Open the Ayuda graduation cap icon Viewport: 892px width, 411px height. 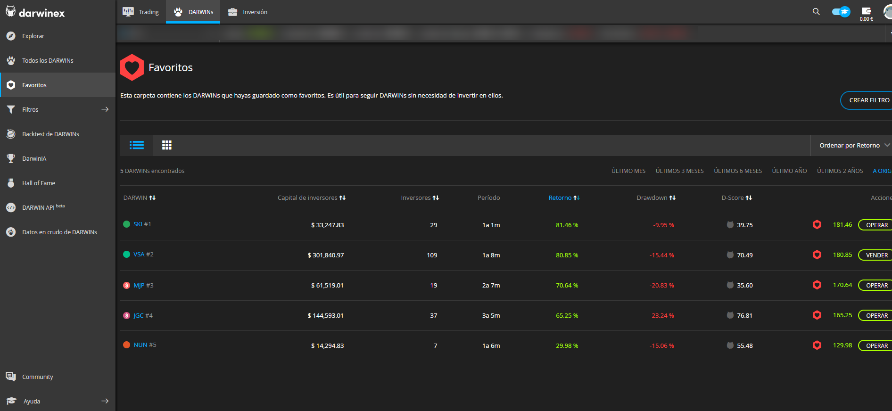11,401
